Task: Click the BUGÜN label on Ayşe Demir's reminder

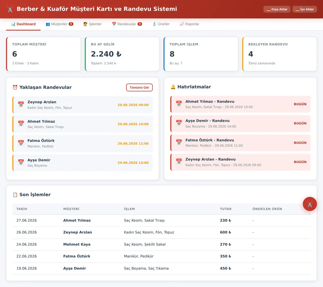Action: [x=300, y=123]
